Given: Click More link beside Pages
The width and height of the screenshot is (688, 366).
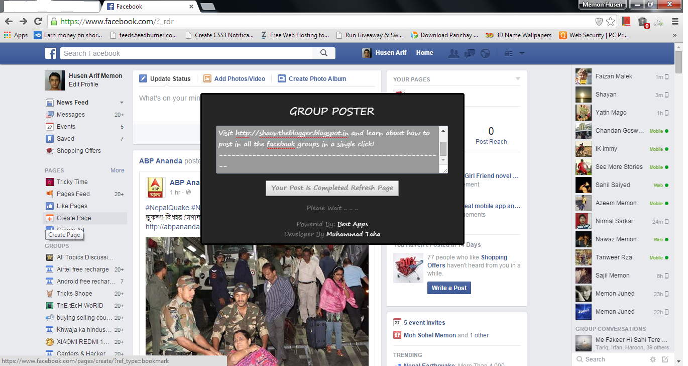Looking at the screenshot, I should [x=118, y=170].
